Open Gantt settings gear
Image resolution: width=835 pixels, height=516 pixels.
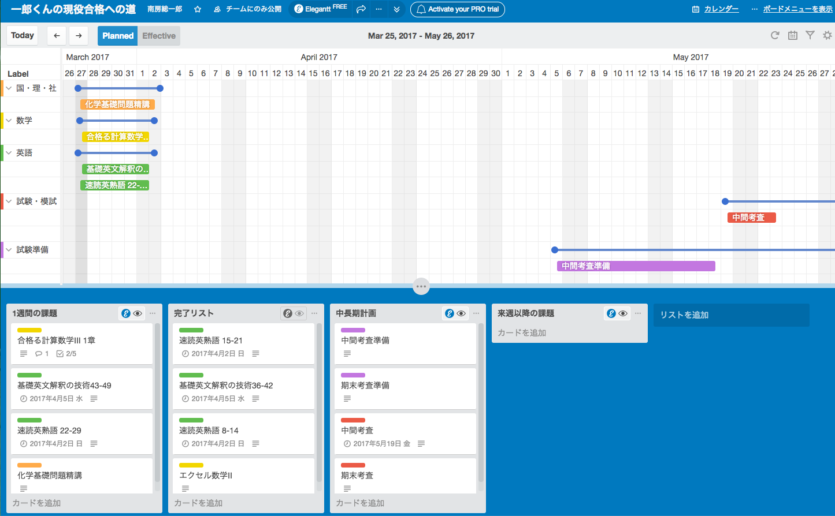[x=827, y=35]
